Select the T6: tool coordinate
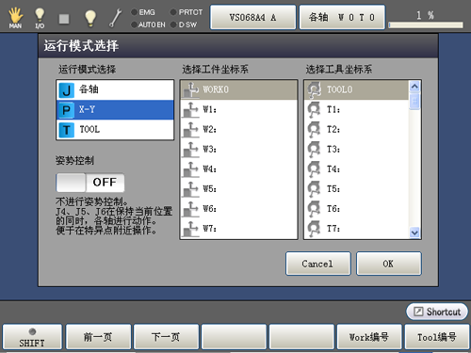This screenshot has height=353, width=471. (x=356, y=209)
